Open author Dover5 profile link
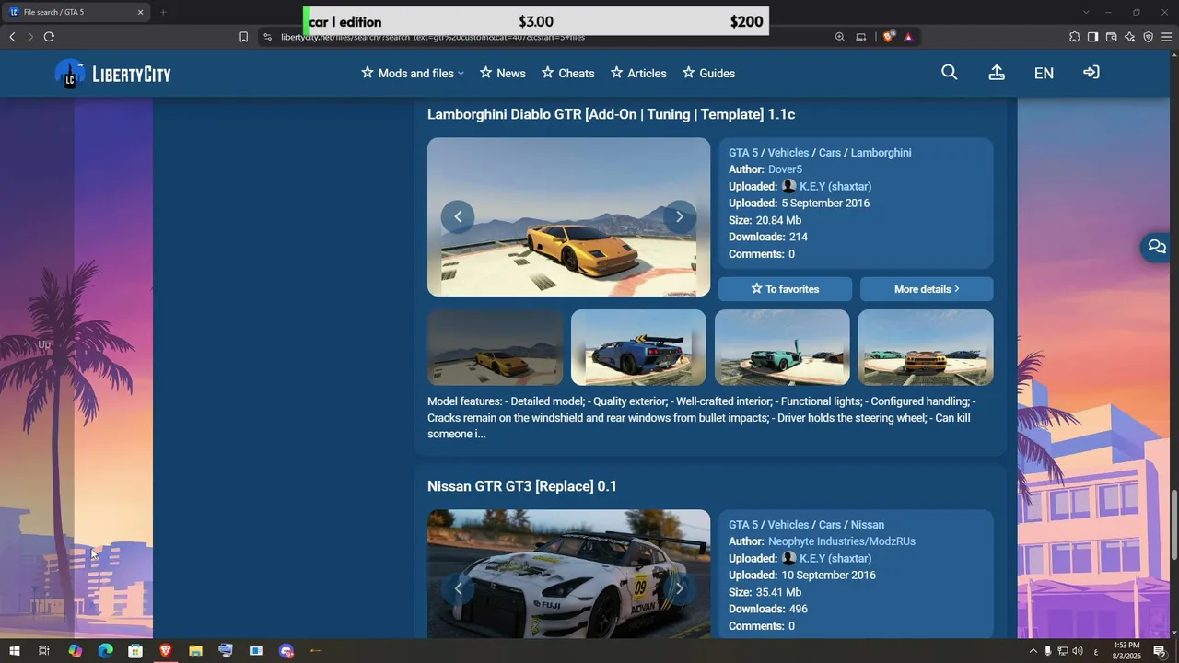Image resolution: width=1179 pixels, height=663 pixels. click(x=785, y=169)
